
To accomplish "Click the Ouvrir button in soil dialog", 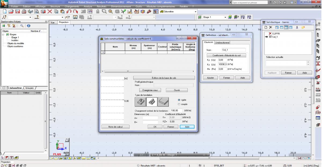I will [x=177, y=90].
